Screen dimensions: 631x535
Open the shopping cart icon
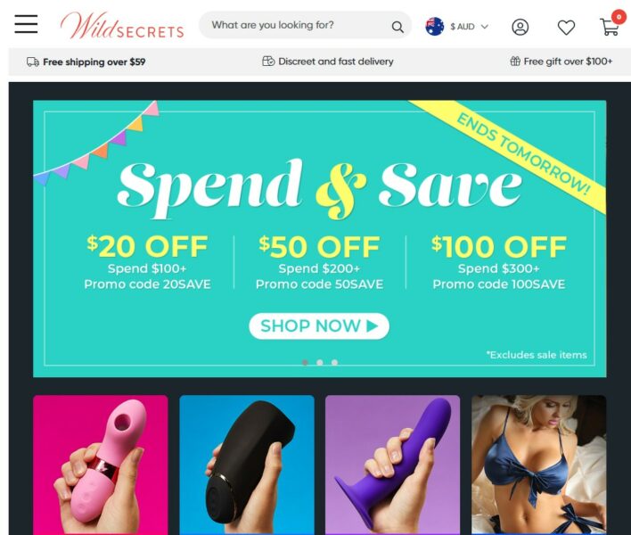[610, 27]
